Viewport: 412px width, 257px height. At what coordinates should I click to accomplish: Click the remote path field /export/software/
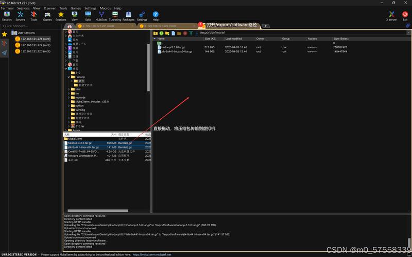[303, 32]
